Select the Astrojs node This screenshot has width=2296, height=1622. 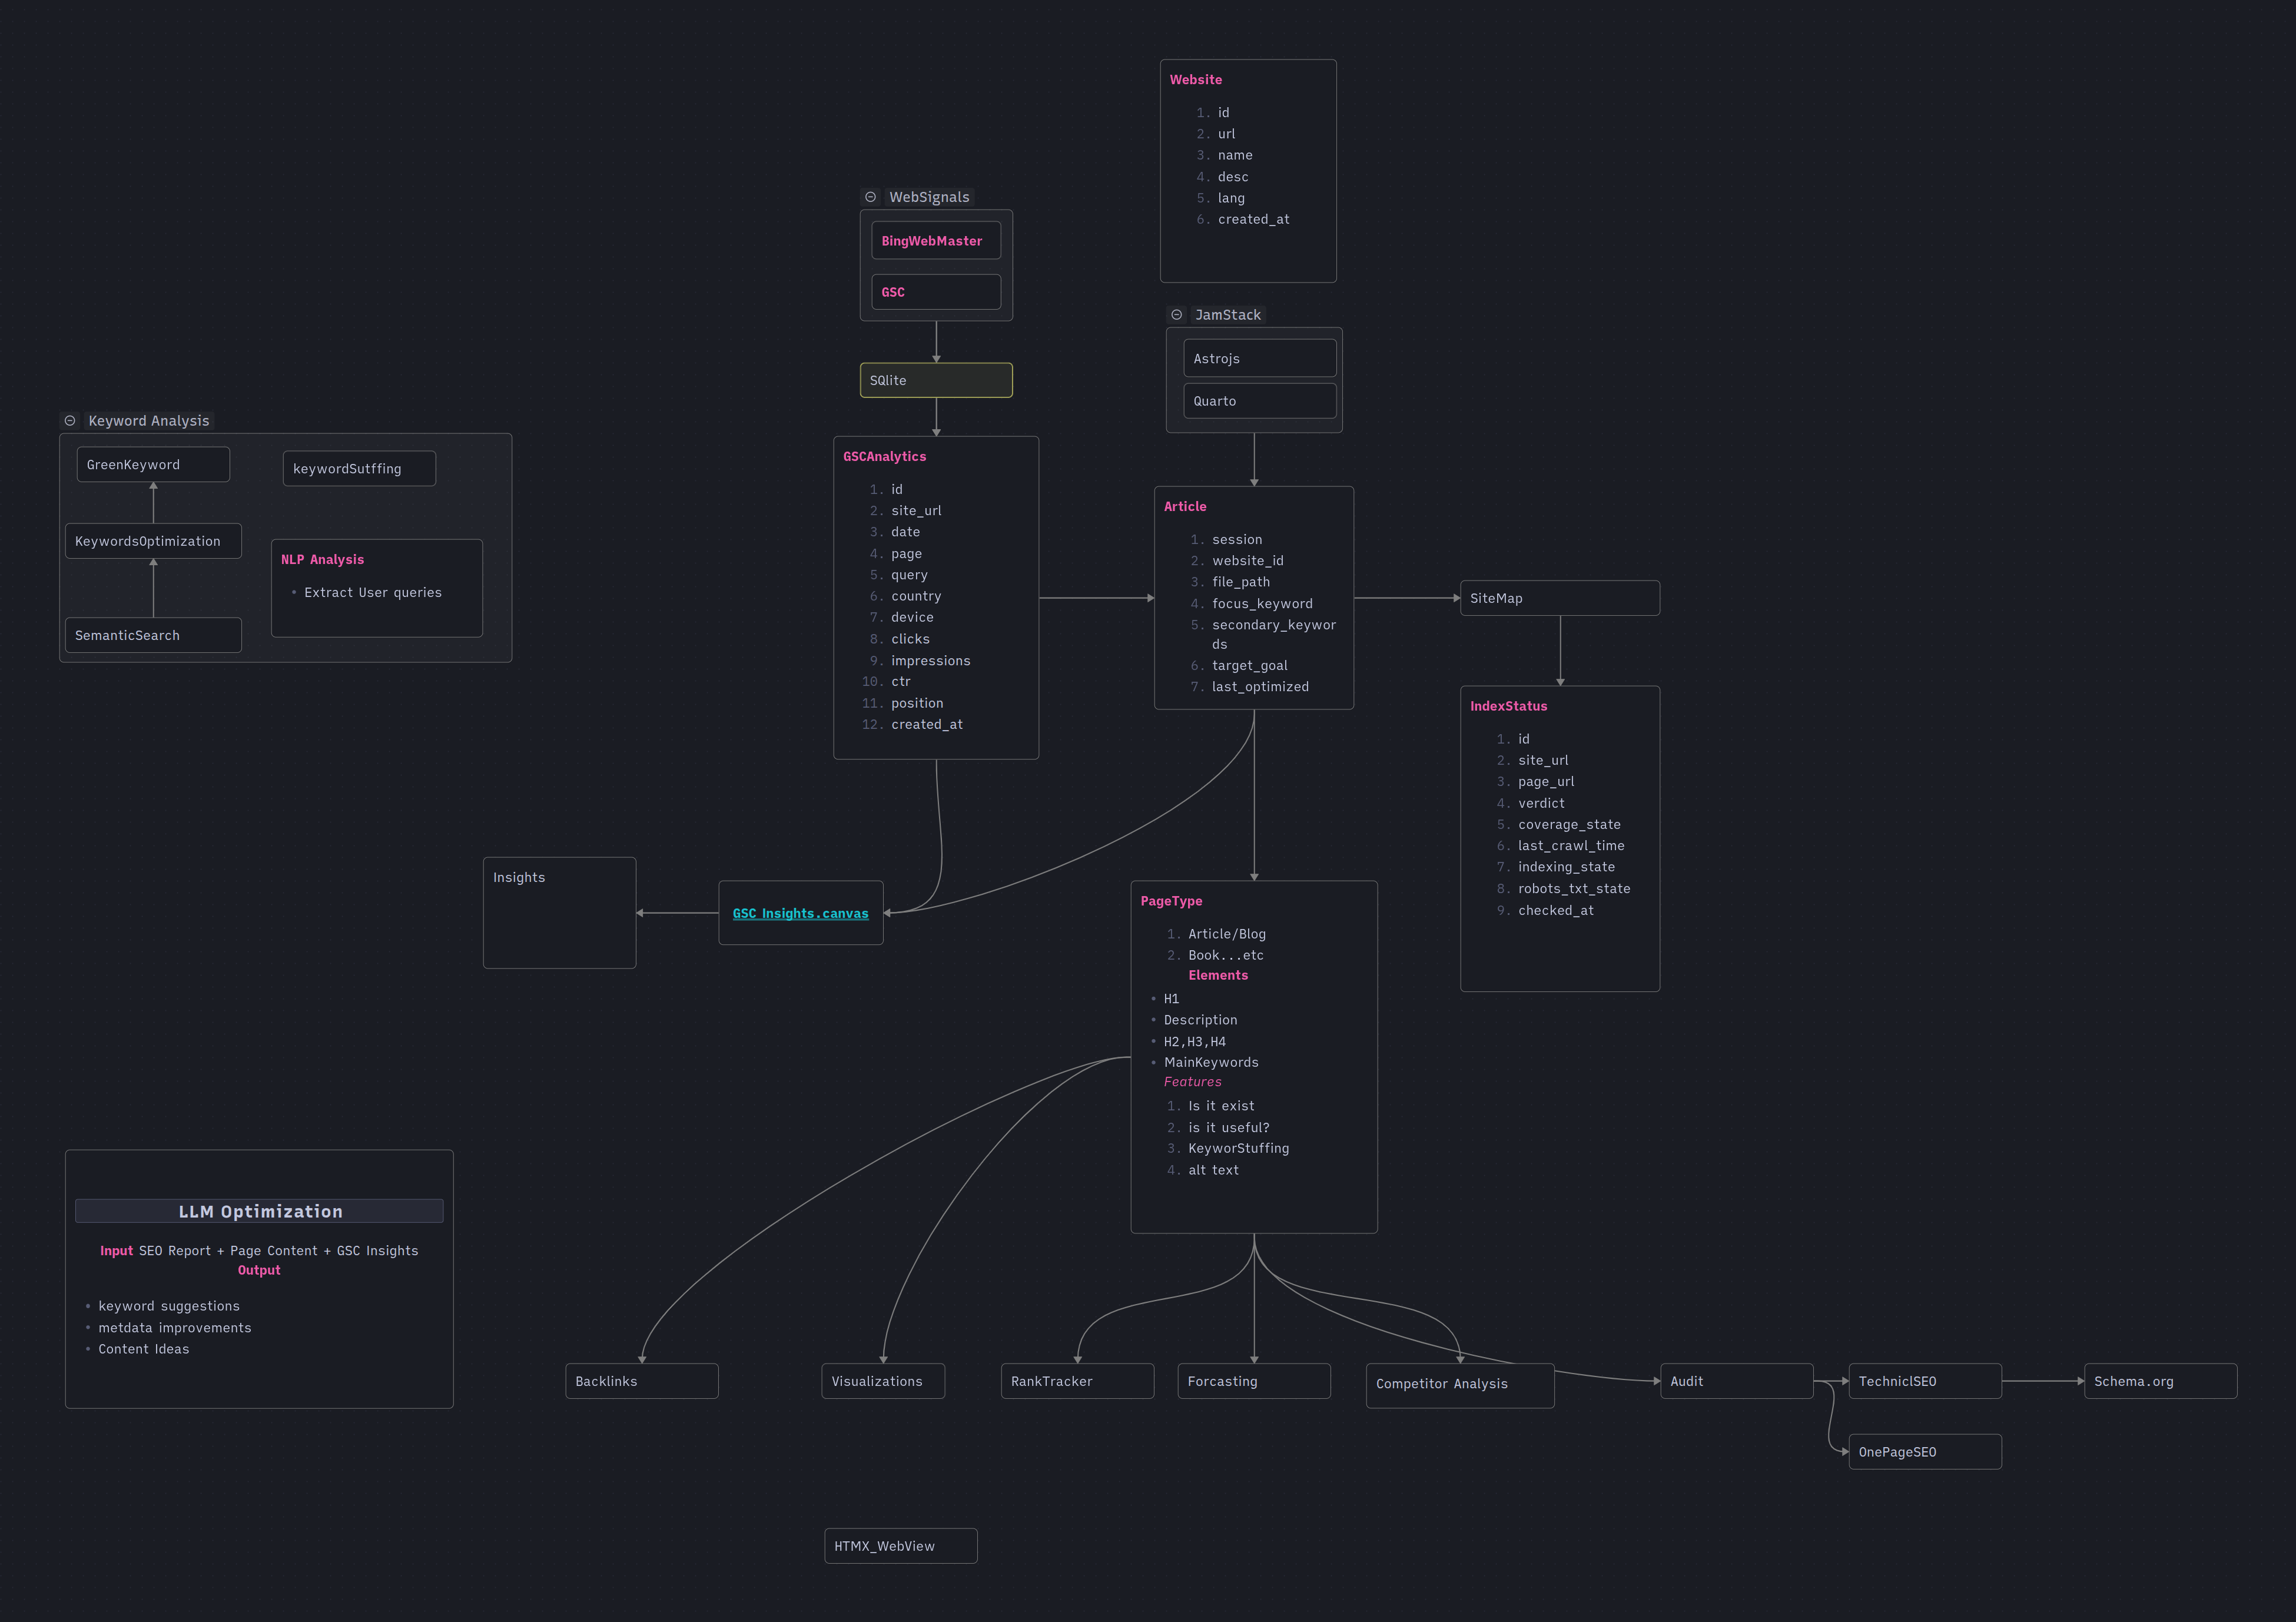tap(1259, 358)
